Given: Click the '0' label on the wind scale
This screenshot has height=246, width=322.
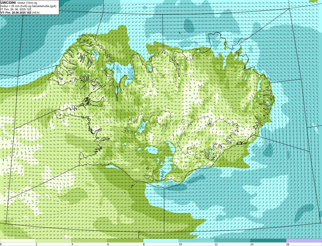Looking at the screenshot, I should [1, 244].
